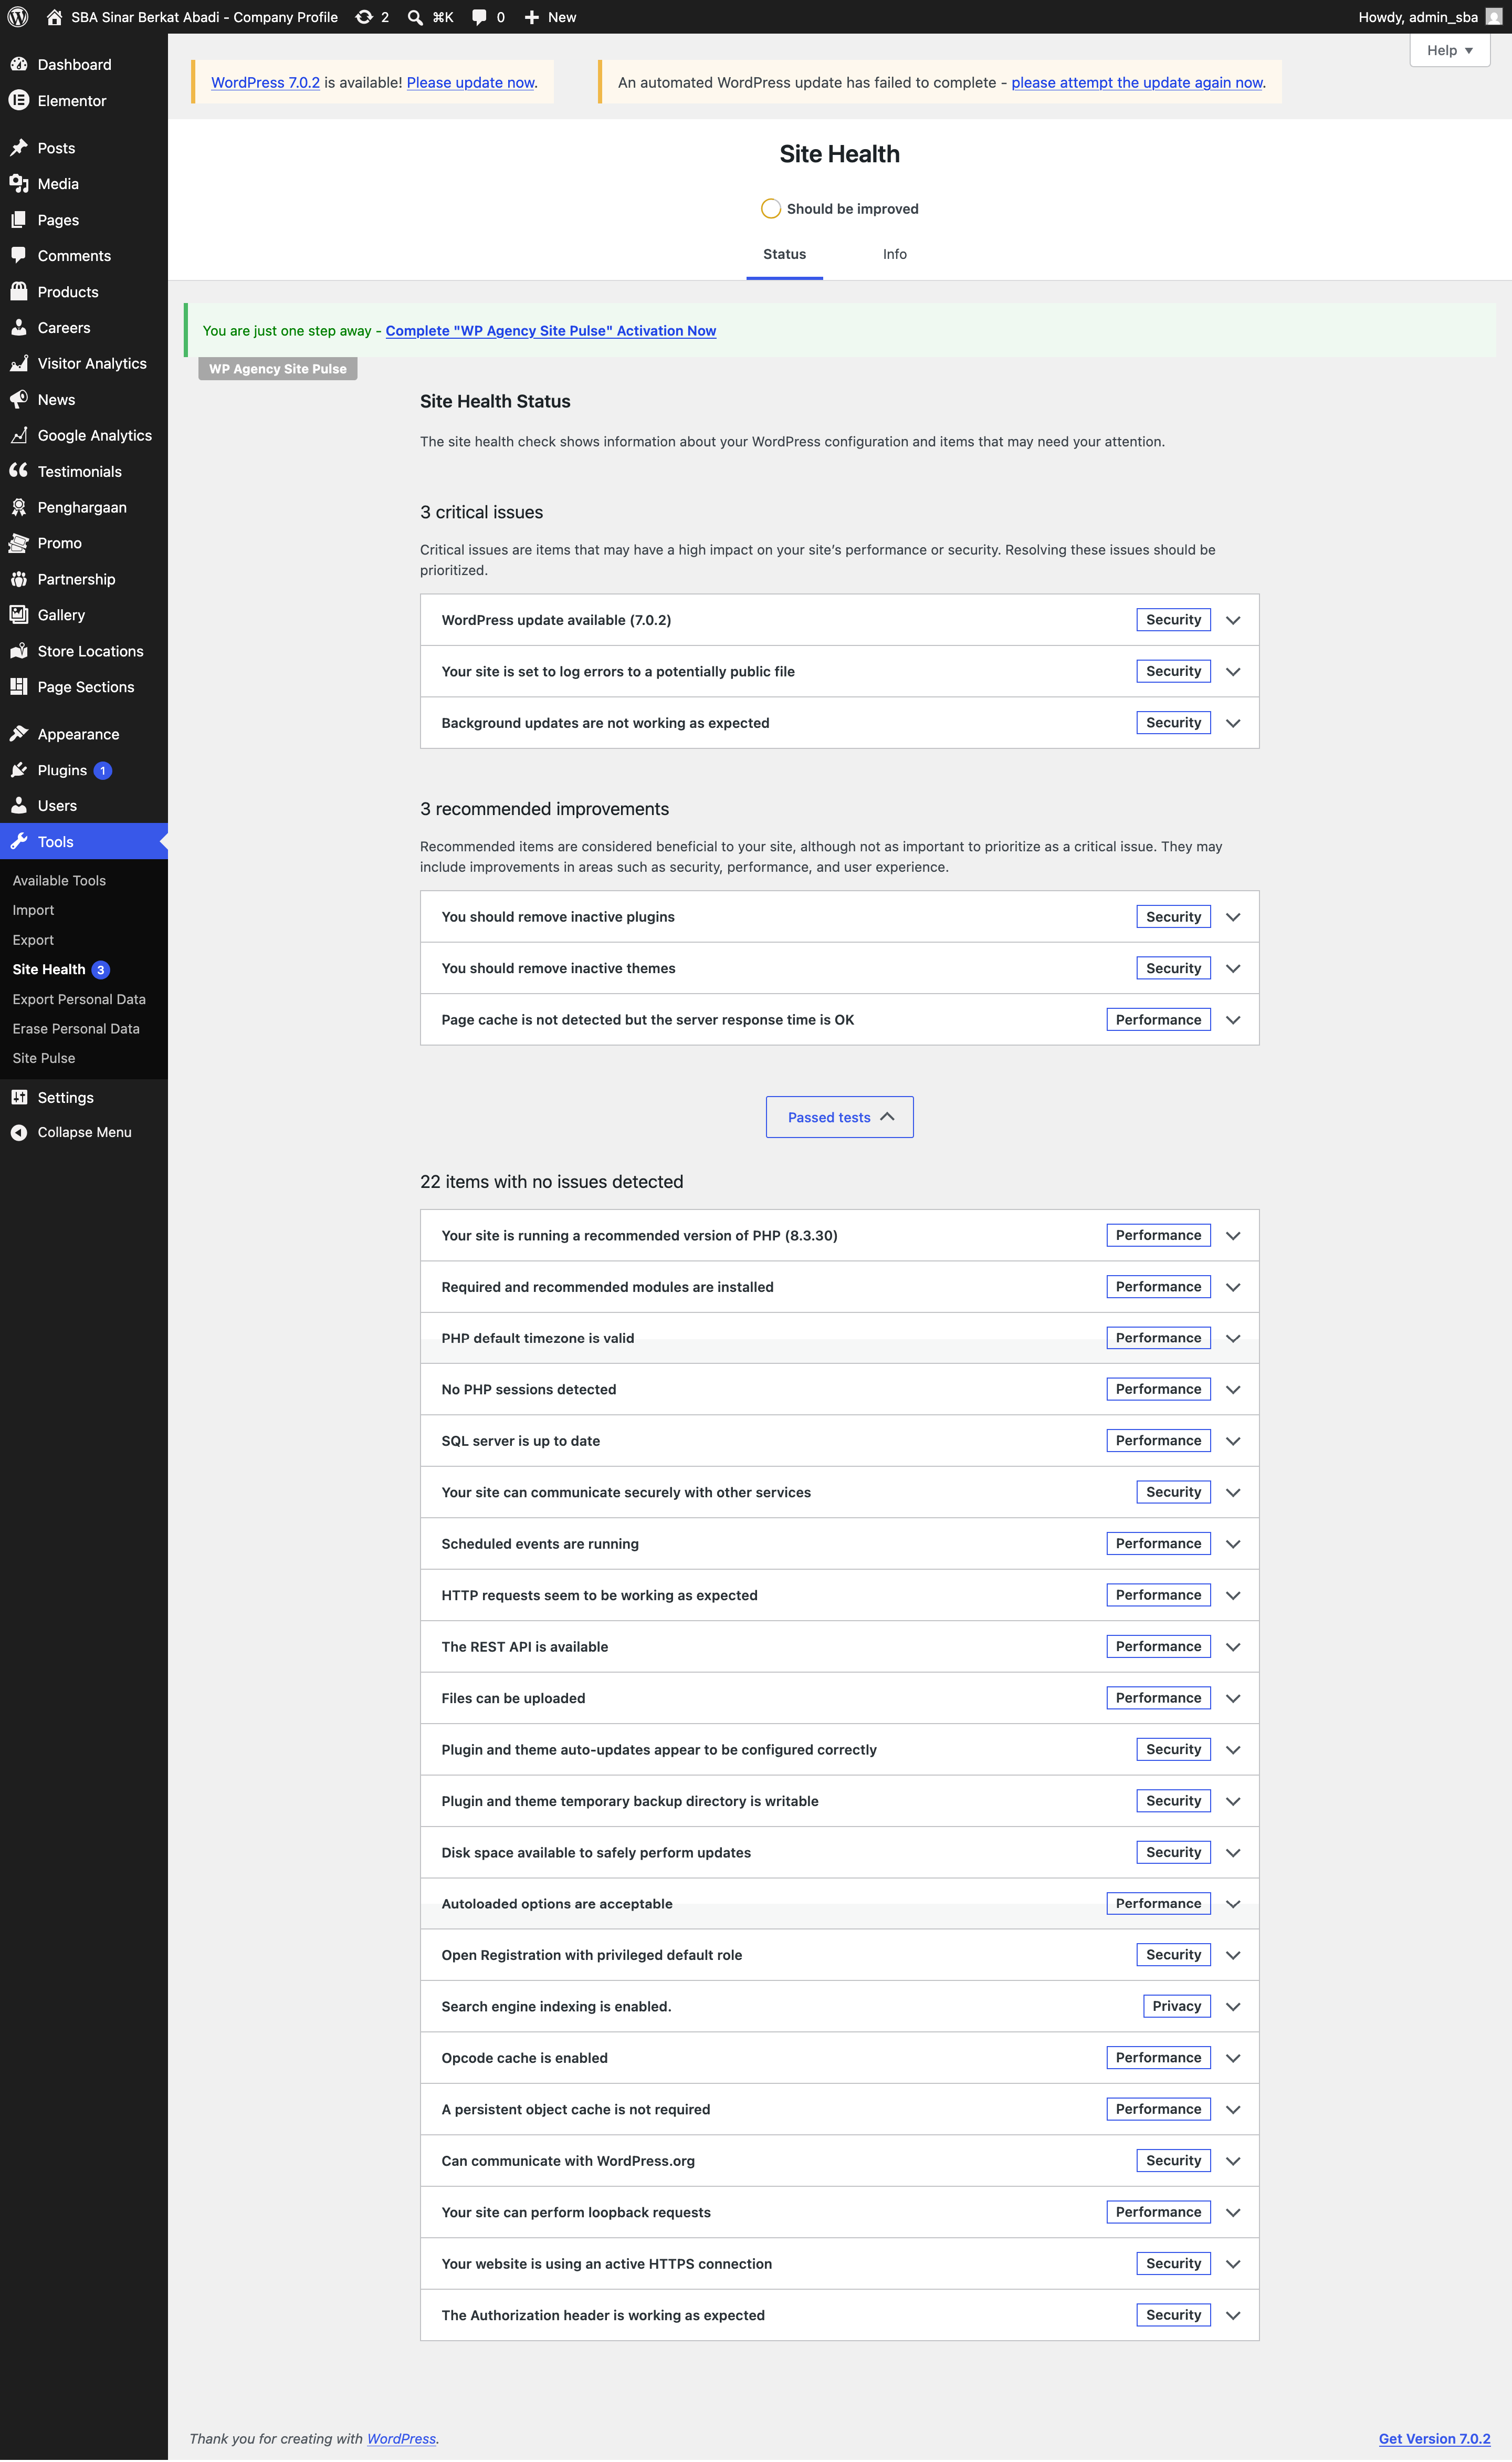The height and width of the screenshot is (2462, 1512).
Task: Open the Help dropdown
Action: tap(1449, 50)
